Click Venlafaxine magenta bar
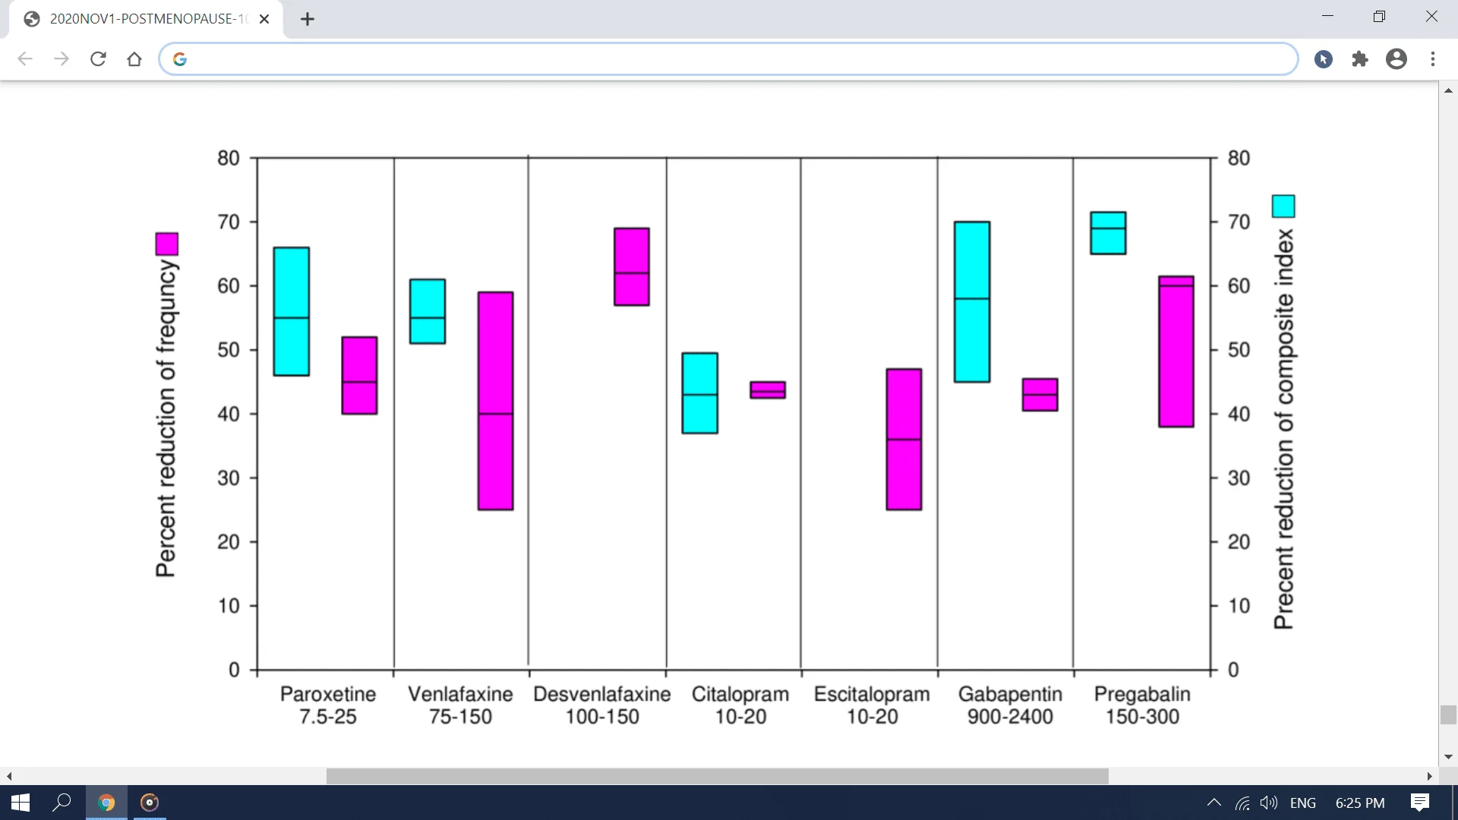The height and width of the screenshot is (820, 1458). click(x=495, y=401)
